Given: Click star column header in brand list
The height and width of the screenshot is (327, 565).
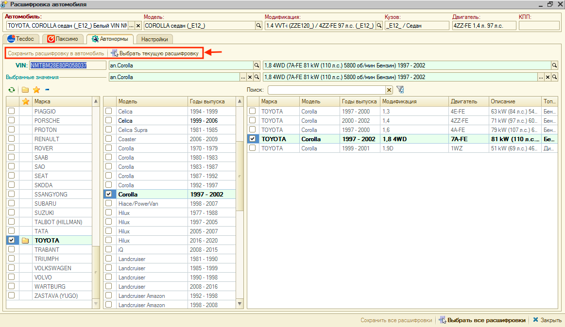Looking at the screenshot, I should [x=26, y=101].
